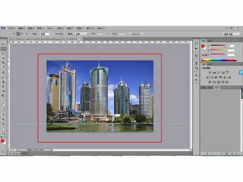Select the Crop tool

(x=4, y=63)
